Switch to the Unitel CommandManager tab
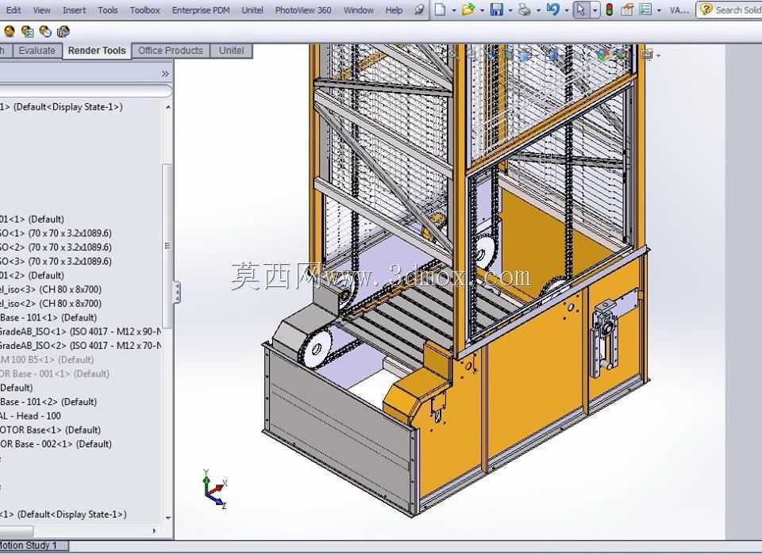 (x=231, y=51)
